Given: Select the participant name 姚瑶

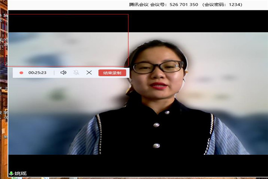Looking at the screenshot, I should click(21, 173).
